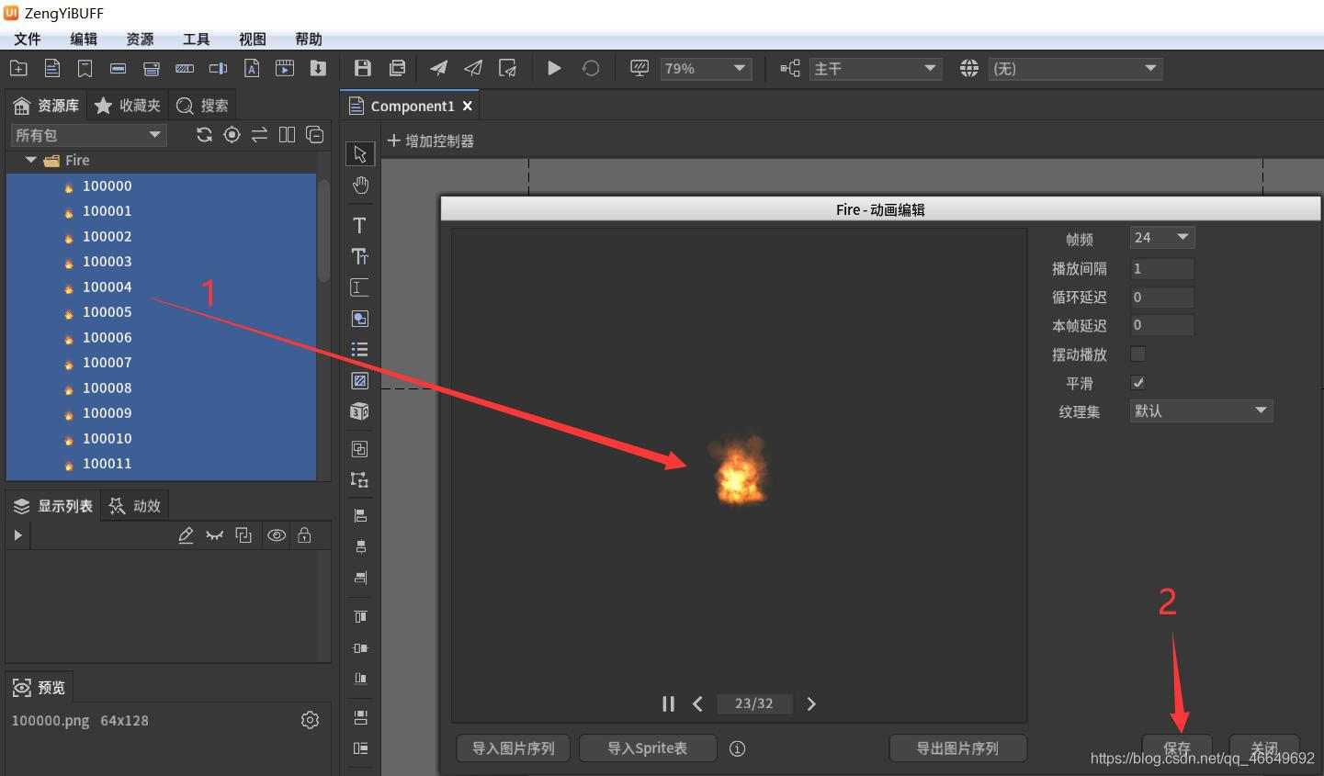Select the arrow selection tool
This screenshot has width=1324, height=776.
pos(360,154)
